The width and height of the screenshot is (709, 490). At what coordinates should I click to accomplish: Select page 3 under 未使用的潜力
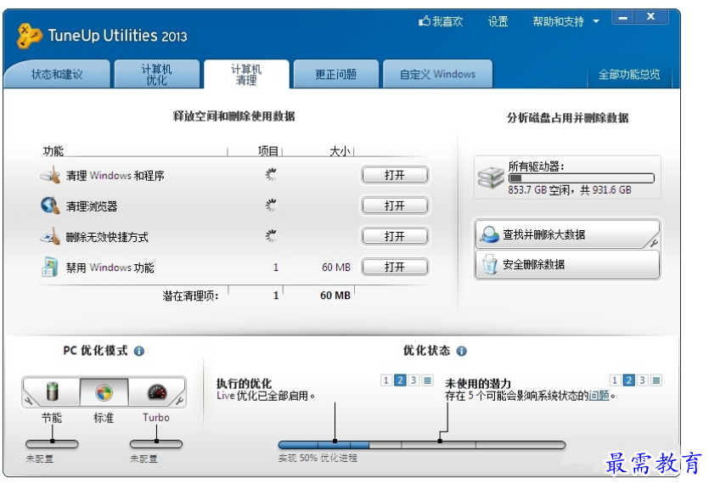[642, 380]
